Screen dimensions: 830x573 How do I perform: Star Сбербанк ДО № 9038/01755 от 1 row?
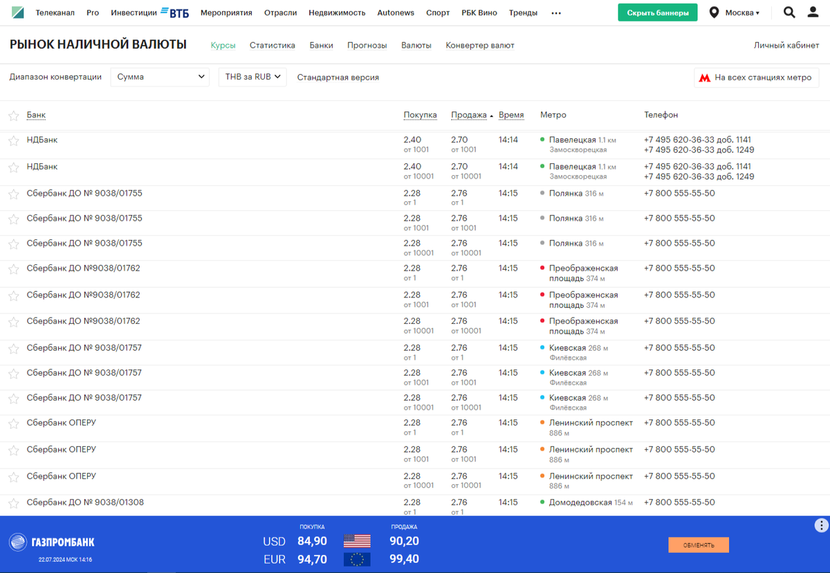point(14,194)
